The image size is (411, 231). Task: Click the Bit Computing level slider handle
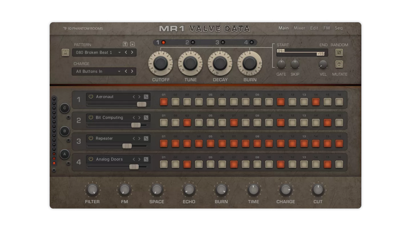pos(136,125)
